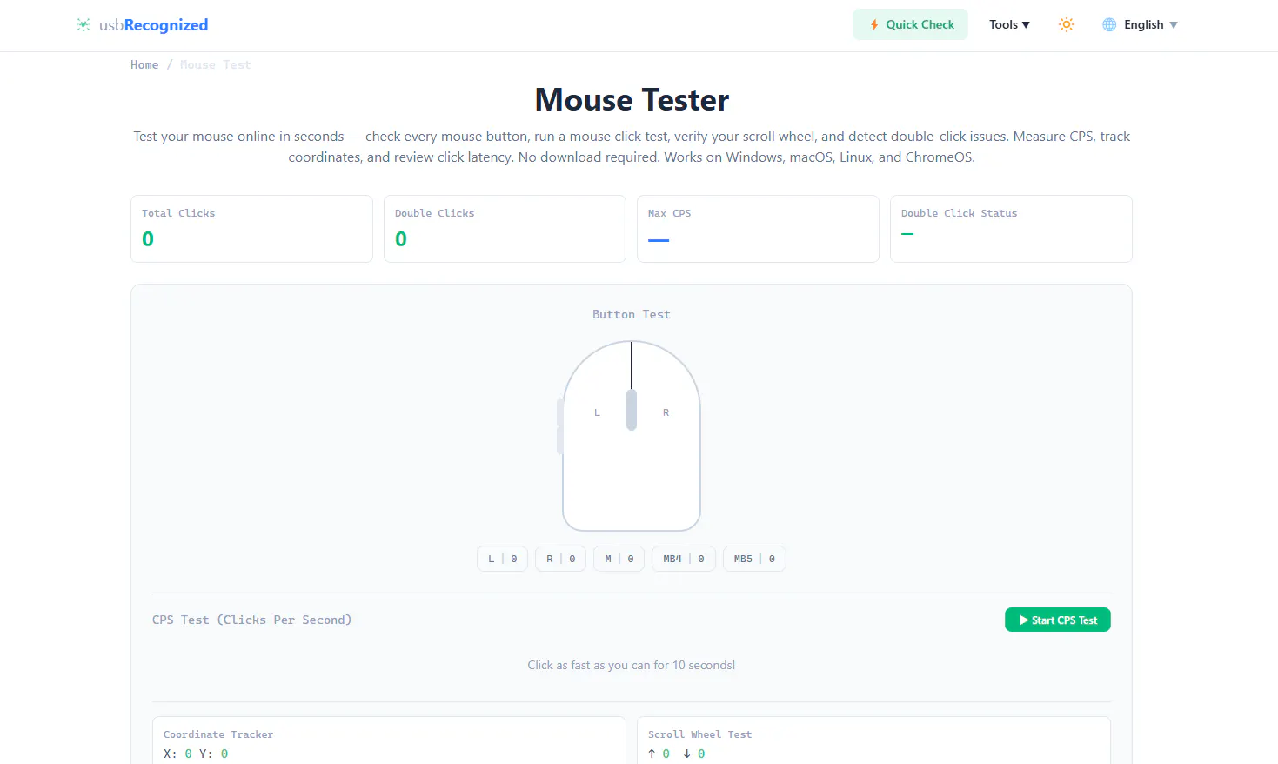The height and width of the screenshot is (764, 1278).
Task: Click upper side button on mouse diagram
Action: coord(560,412)
